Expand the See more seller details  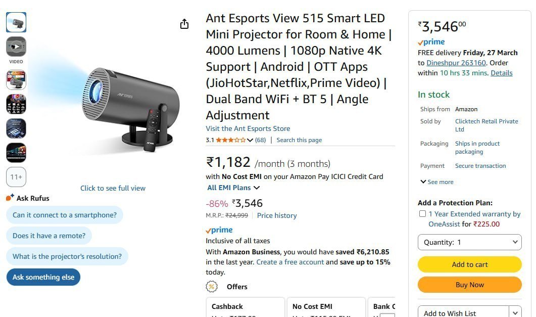coord(436,182)
